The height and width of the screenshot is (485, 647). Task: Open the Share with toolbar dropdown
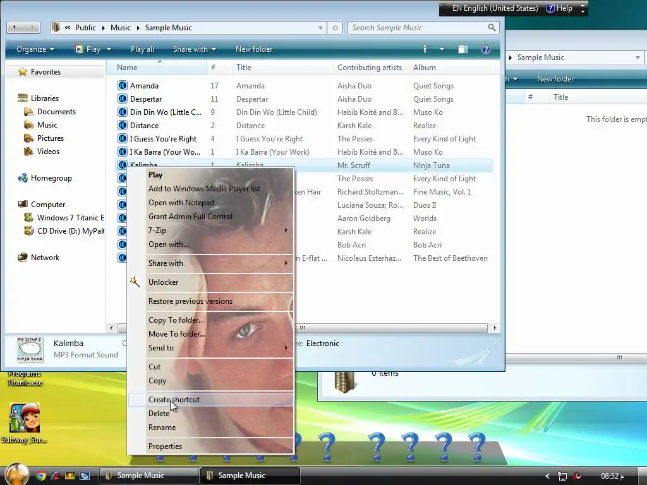[195, 49]
